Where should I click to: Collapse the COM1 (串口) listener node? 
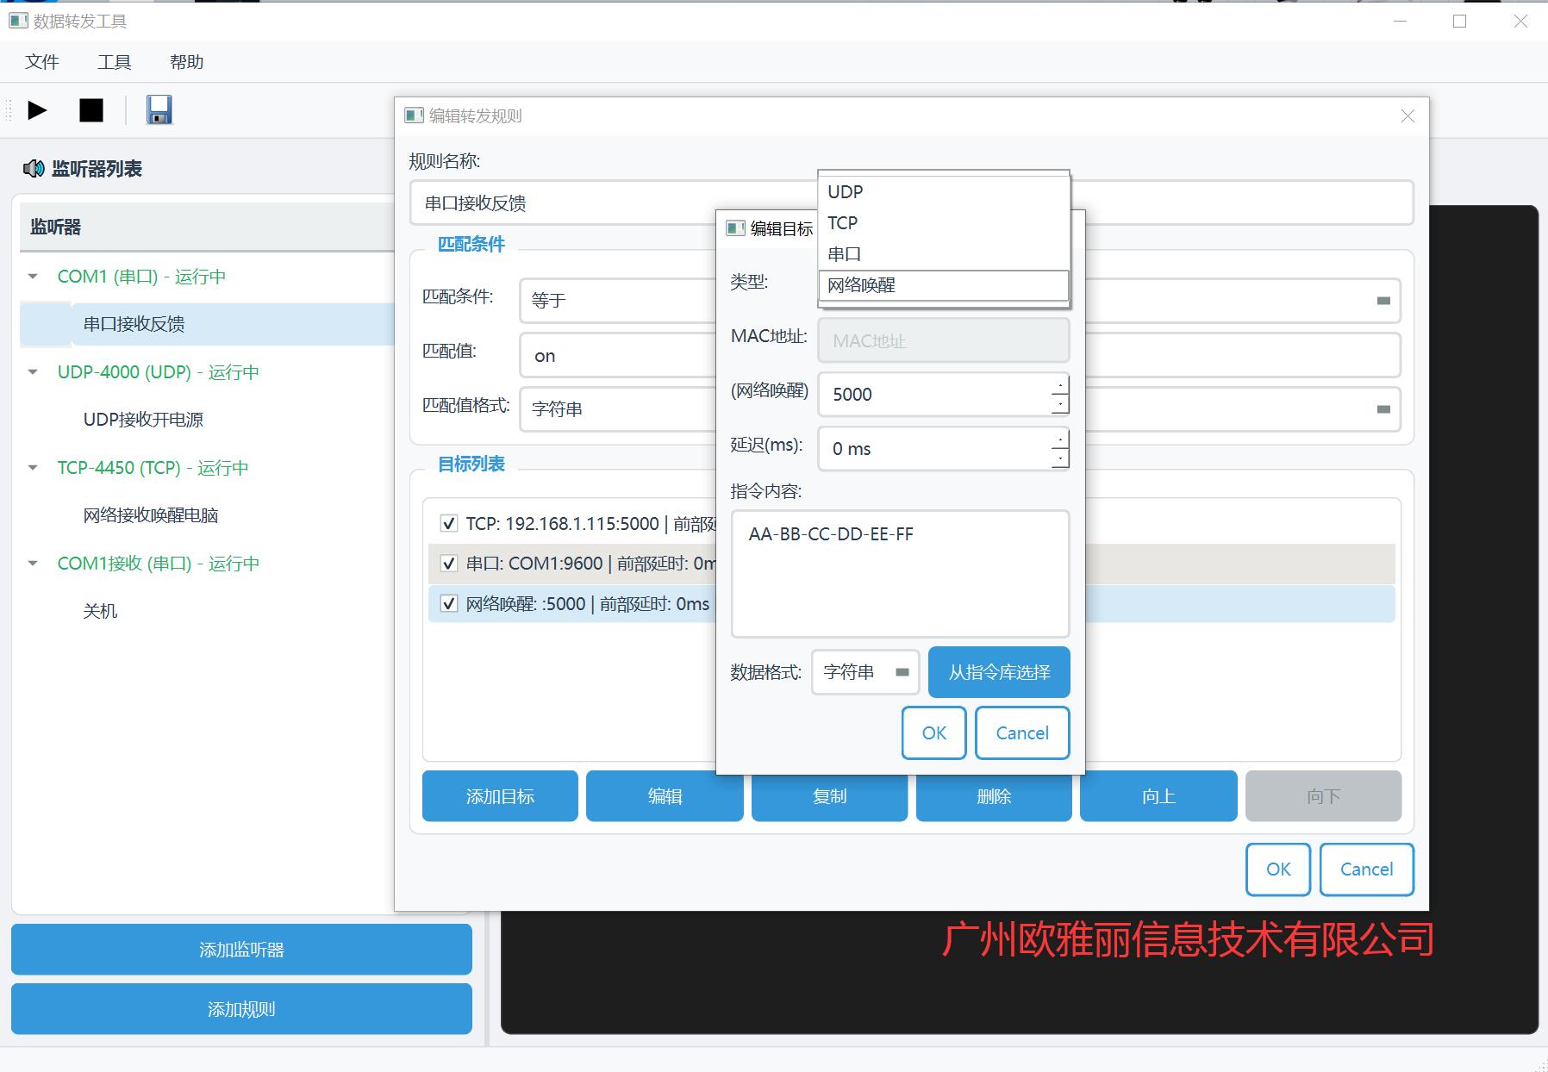[33, 277]
